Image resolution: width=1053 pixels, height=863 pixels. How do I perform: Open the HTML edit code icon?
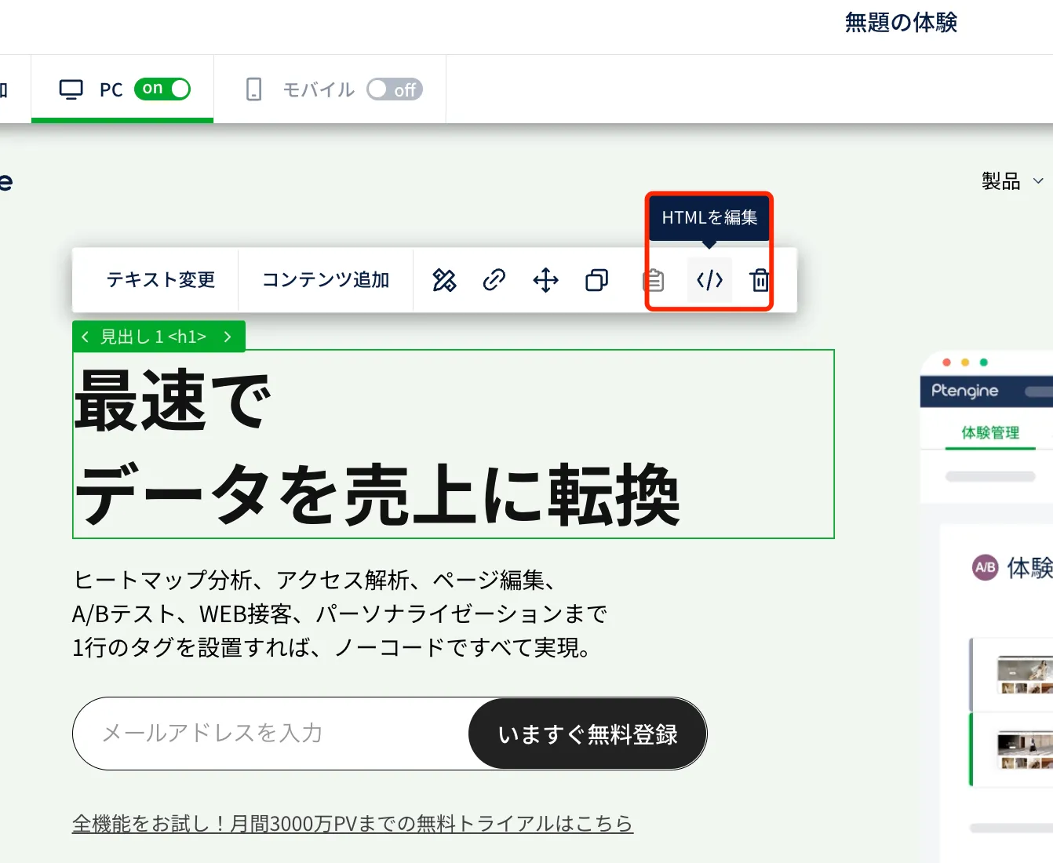coord(709,280)
